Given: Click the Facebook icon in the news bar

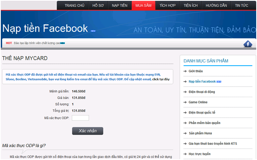Looking at the screenshot, I should (x=248, y=44).
